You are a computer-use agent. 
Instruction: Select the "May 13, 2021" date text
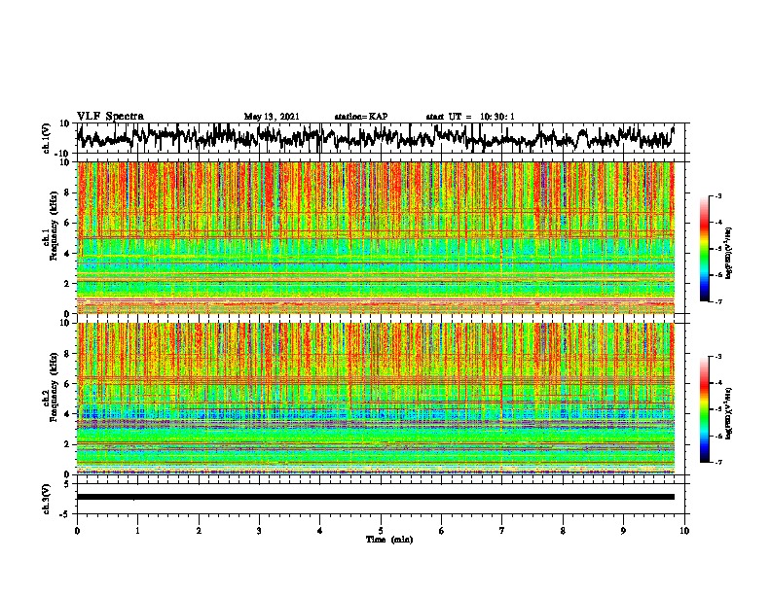(272, 117)
